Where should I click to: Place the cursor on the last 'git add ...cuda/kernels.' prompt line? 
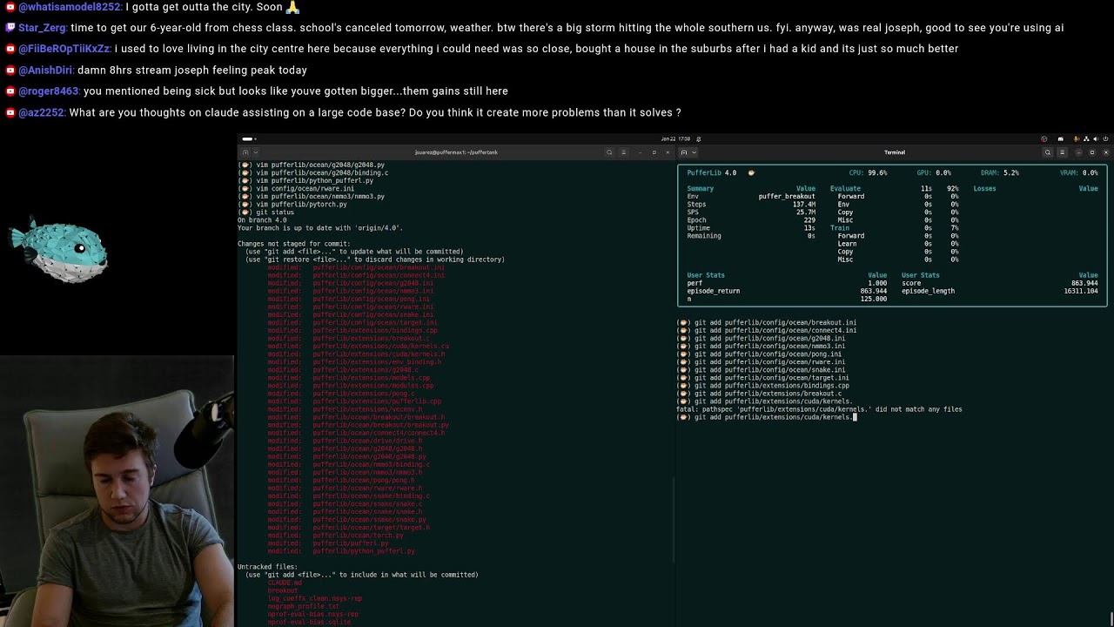click(x=766, y=417)
